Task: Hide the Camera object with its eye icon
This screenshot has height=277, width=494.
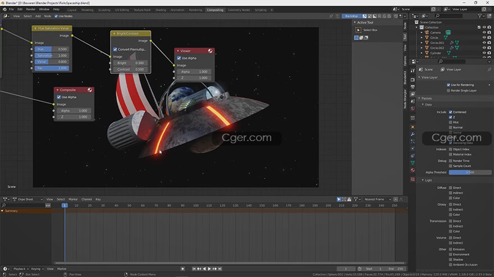Action: pos(484,32)
